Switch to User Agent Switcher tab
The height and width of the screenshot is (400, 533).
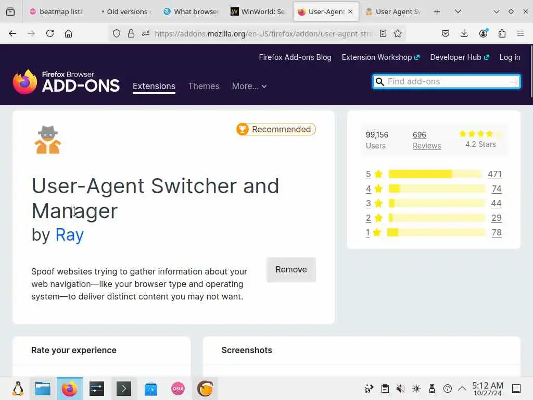[394, 11]
